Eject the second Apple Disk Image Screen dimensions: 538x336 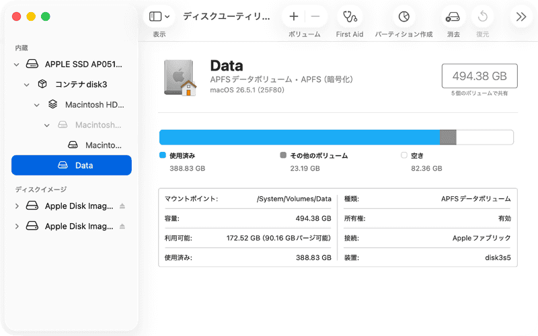click(x=122, y=226)
